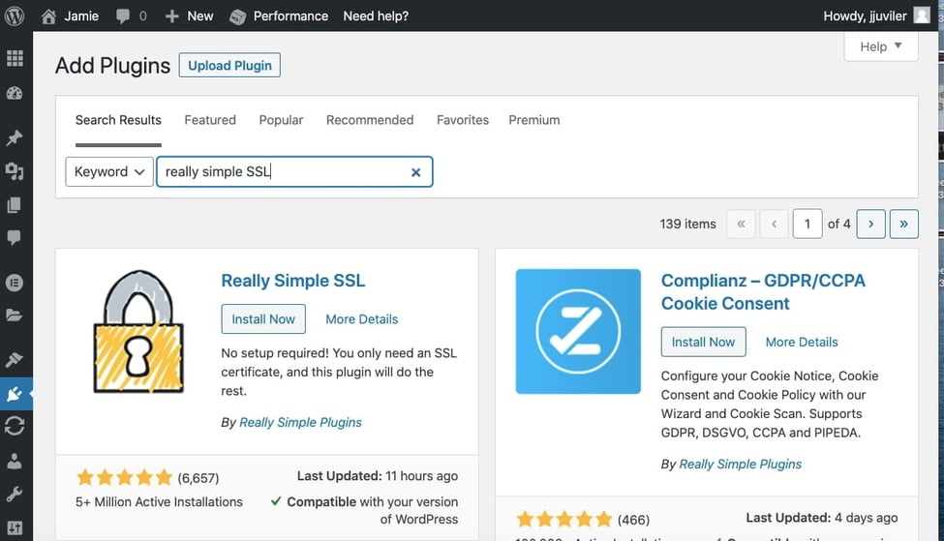Open Tools wrench icon in sidebar
This screenshot has height=541, width=944.
tap(15, 495)
